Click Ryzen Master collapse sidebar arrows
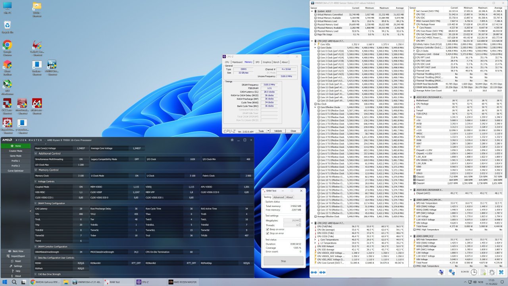Screen dimensions: 508x286 (31, 211)
